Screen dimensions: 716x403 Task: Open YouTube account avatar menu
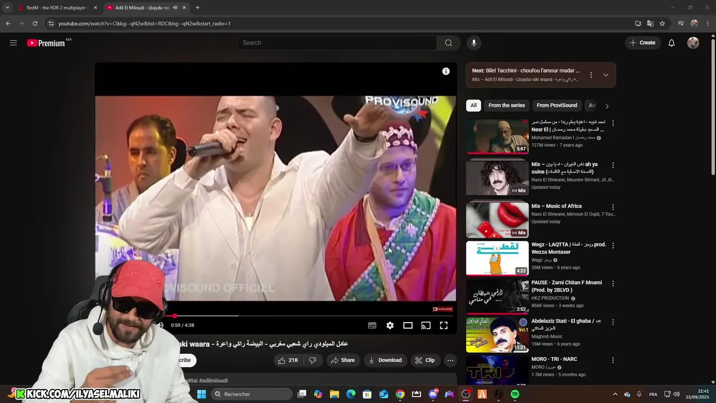(693, 43)
